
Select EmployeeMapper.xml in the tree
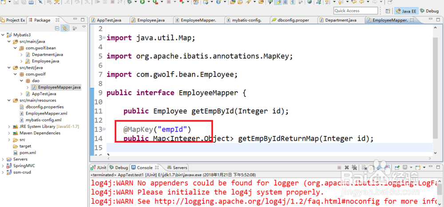click(x=44, y=113)
